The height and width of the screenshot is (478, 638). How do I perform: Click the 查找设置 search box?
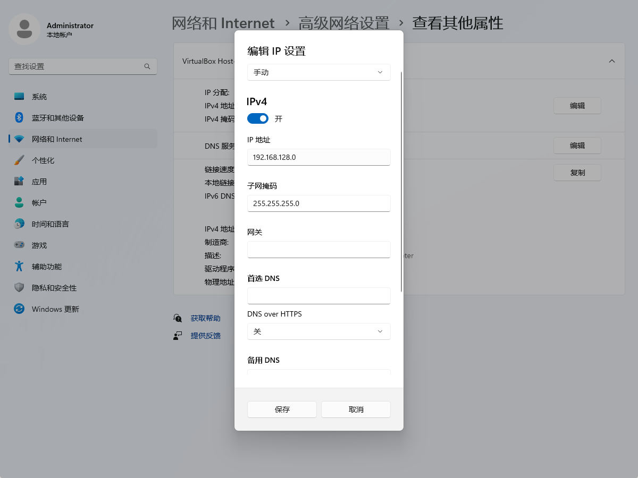83,66
